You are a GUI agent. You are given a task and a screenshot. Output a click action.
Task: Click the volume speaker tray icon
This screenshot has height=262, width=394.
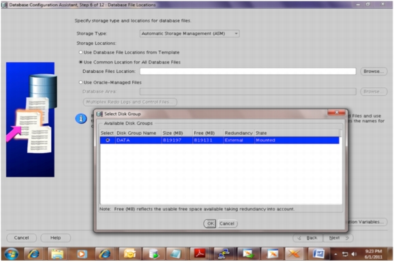tap(354, 255)
